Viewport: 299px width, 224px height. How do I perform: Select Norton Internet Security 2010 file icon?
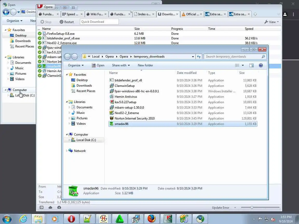coord(112,118)
